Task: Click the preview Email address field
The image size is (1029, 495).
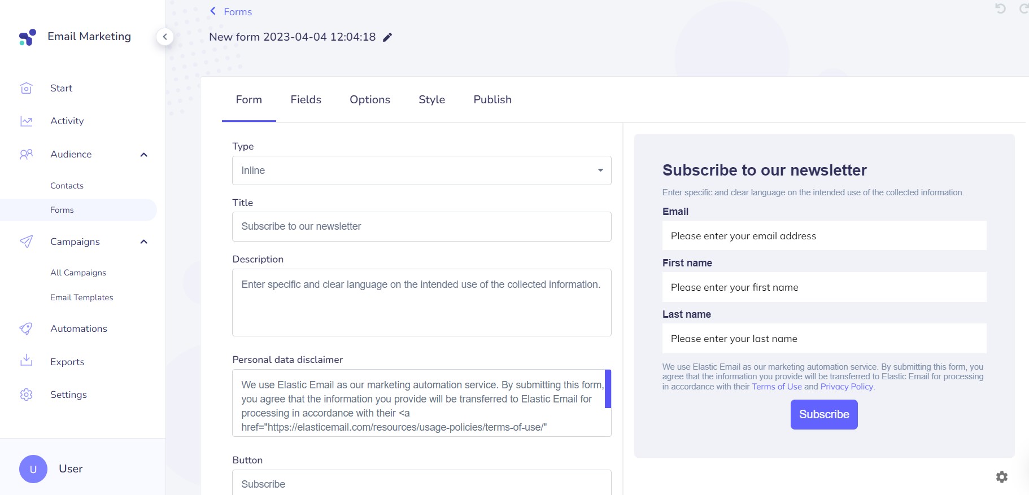Action: click(x=825, y=236)
